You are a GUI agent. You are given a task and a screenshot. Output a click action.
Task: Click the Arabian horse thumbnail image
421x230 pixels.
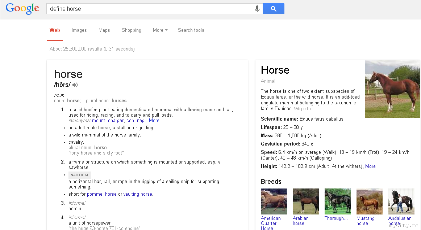pos(305,201)
